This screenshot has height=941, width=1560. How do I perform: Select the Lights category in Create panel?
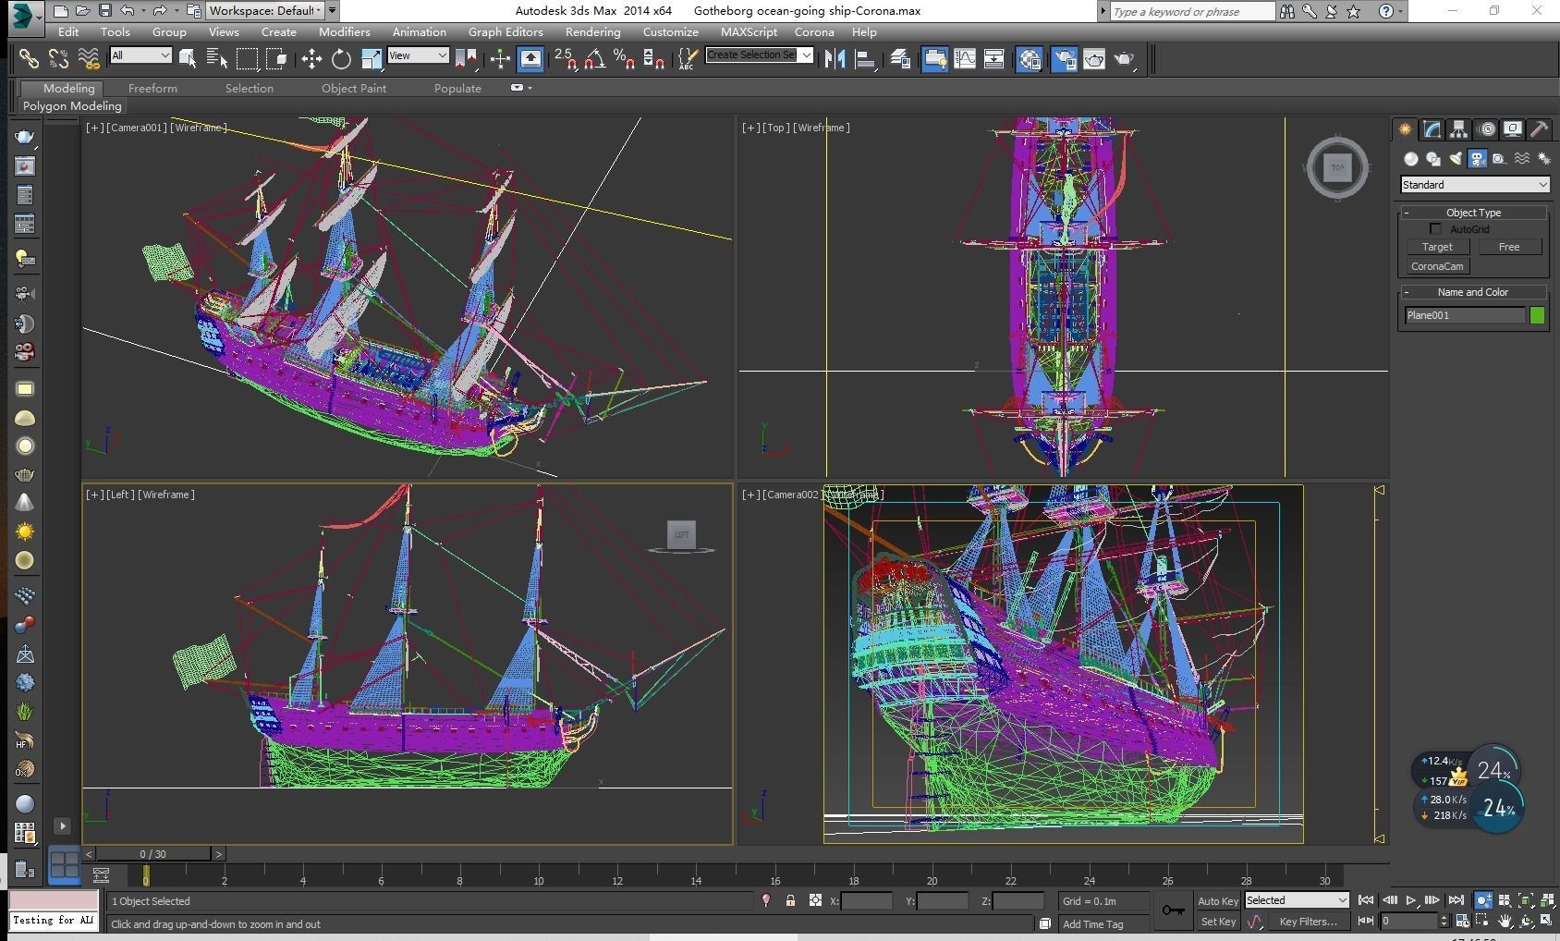coord(1456,159)
